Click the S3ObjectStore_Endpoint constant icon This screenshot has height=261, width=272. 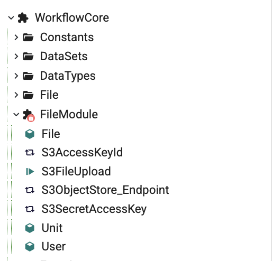[30, 190]
